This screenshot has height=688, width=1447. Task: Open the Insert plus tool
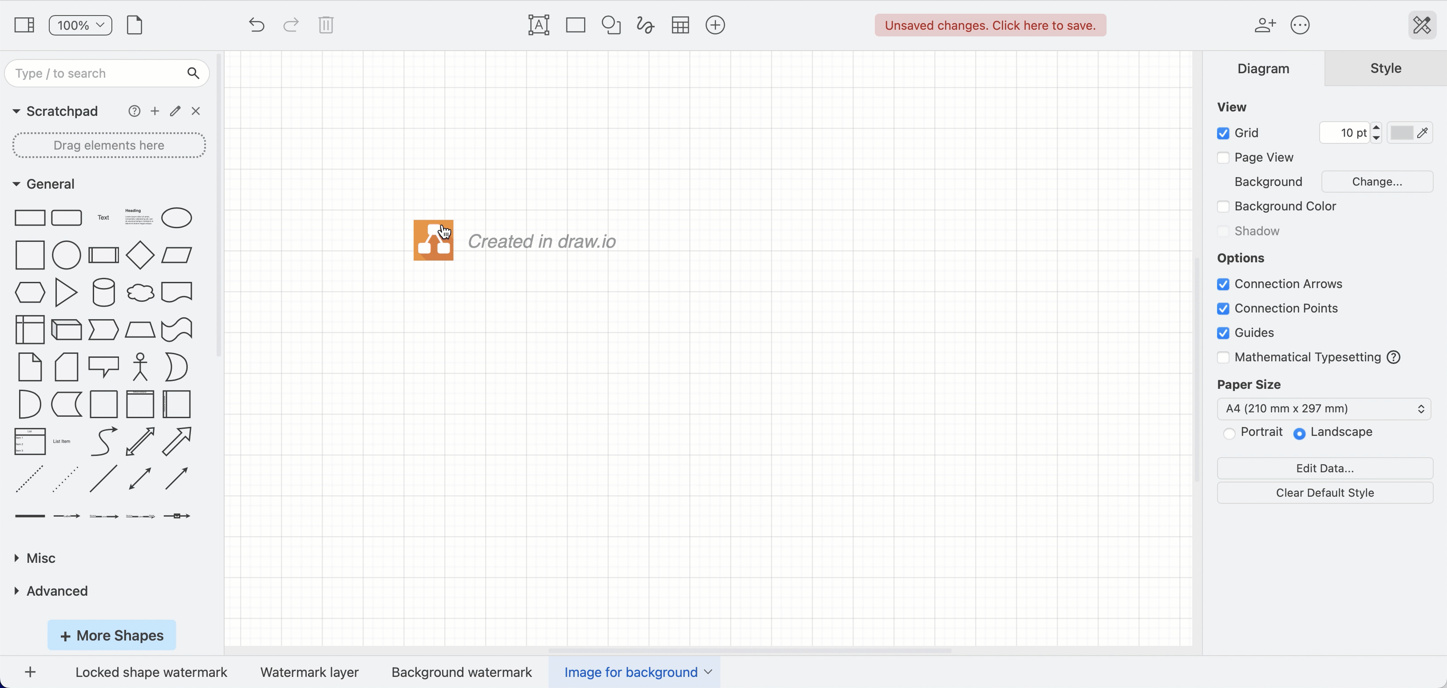(x=715, y=25)
